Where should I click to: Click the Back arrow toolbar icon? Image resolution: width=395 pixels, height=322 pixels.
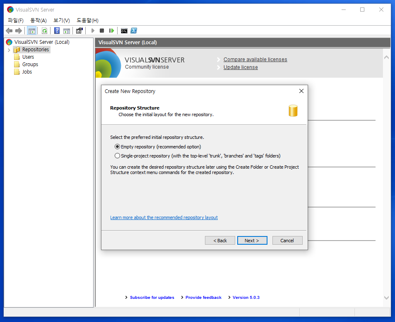click(x=10, y=31)
